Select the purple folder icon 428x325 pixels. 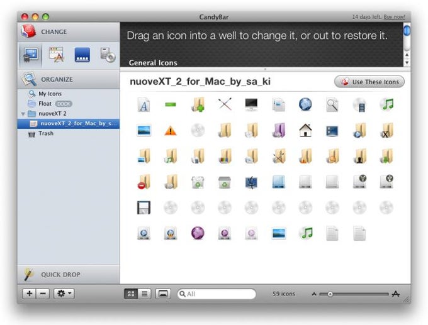tap(279, 130)
